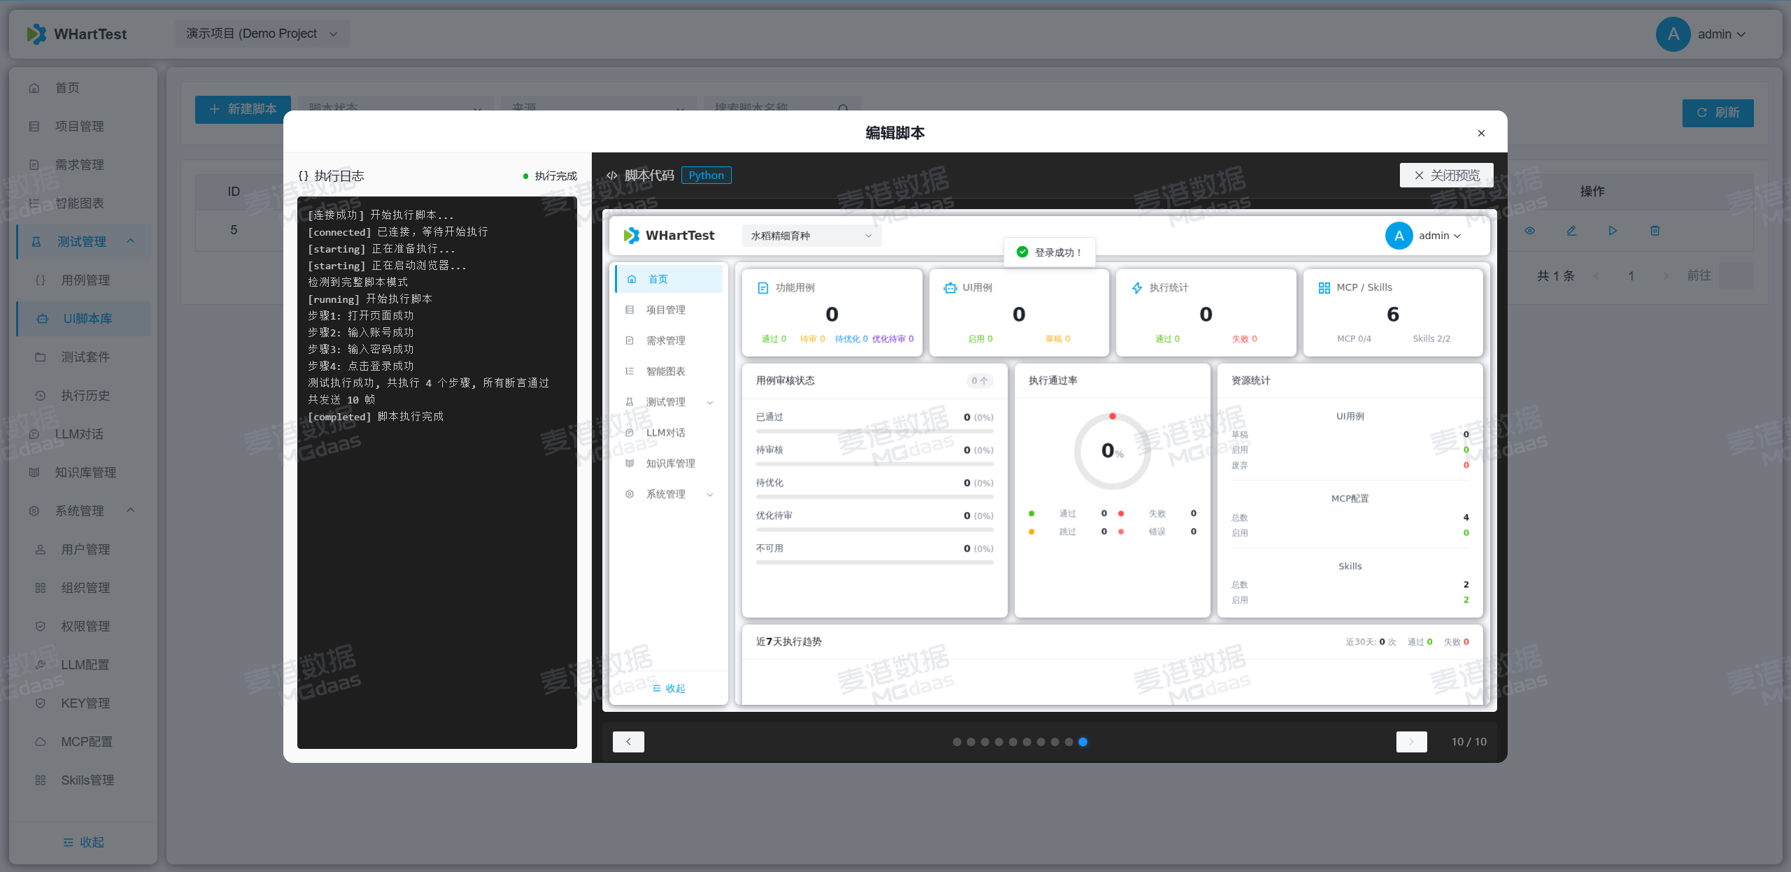
Task: Click the next screenshot right arrow button
Action: click(x=1411, y=741)
